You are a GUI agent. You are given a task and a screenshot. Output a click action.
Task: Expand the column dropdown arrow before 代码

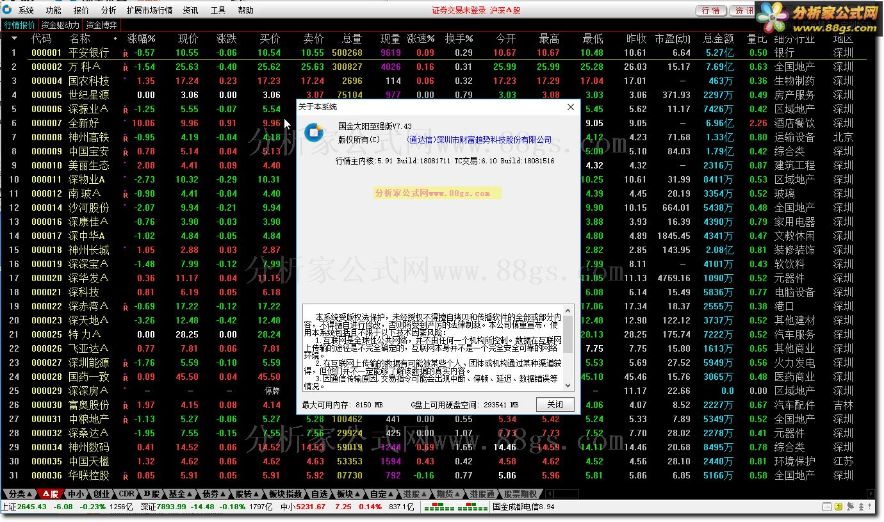click(14, 38)
